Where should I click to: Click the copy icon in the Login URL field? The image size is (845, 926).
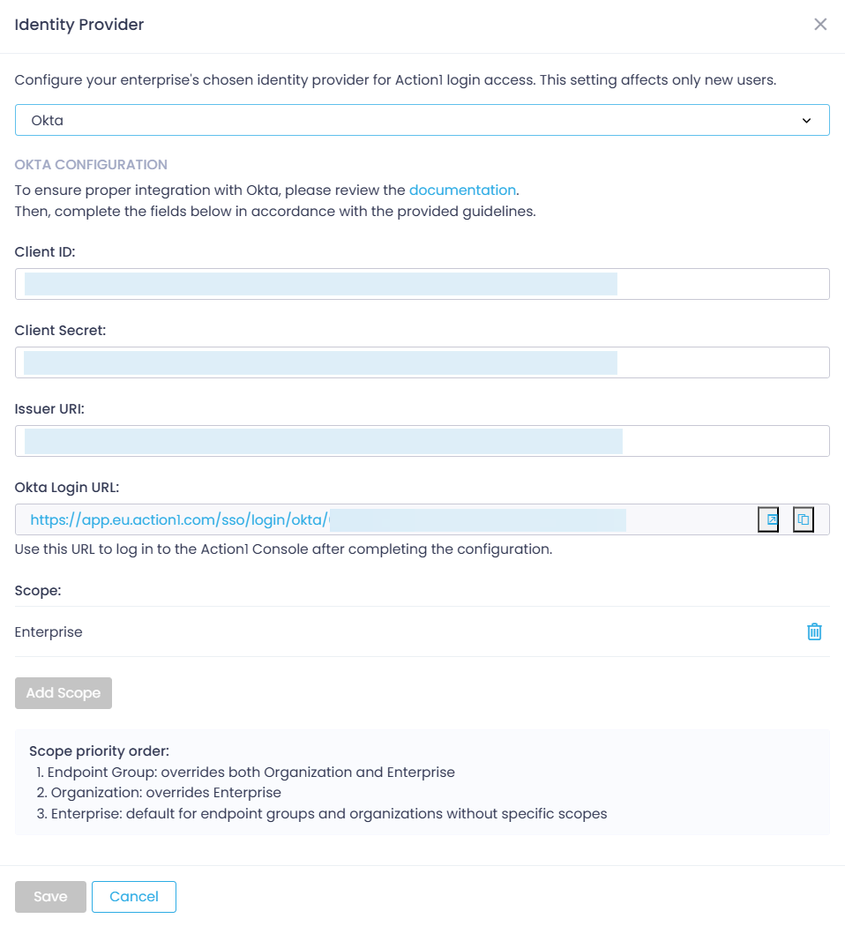point(803,519)
